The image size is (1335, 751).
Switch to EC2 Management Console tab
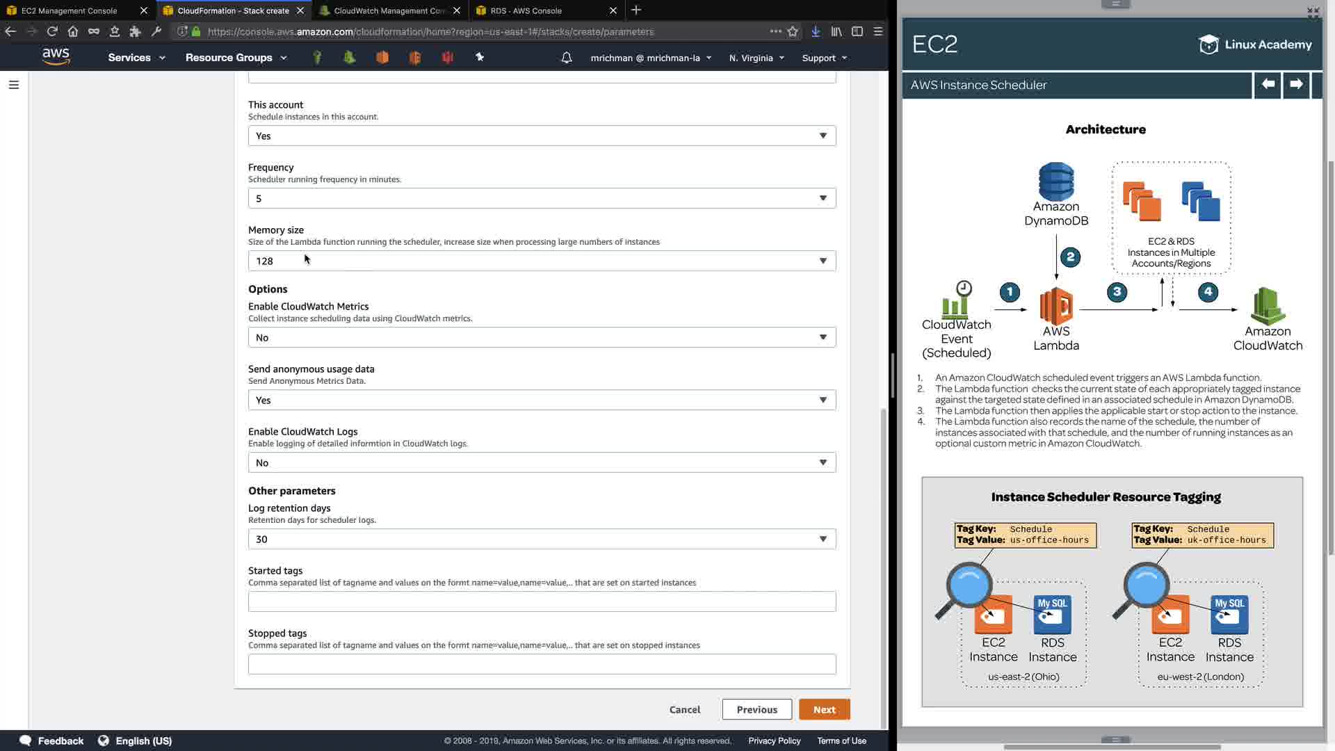tap(70, 10)
